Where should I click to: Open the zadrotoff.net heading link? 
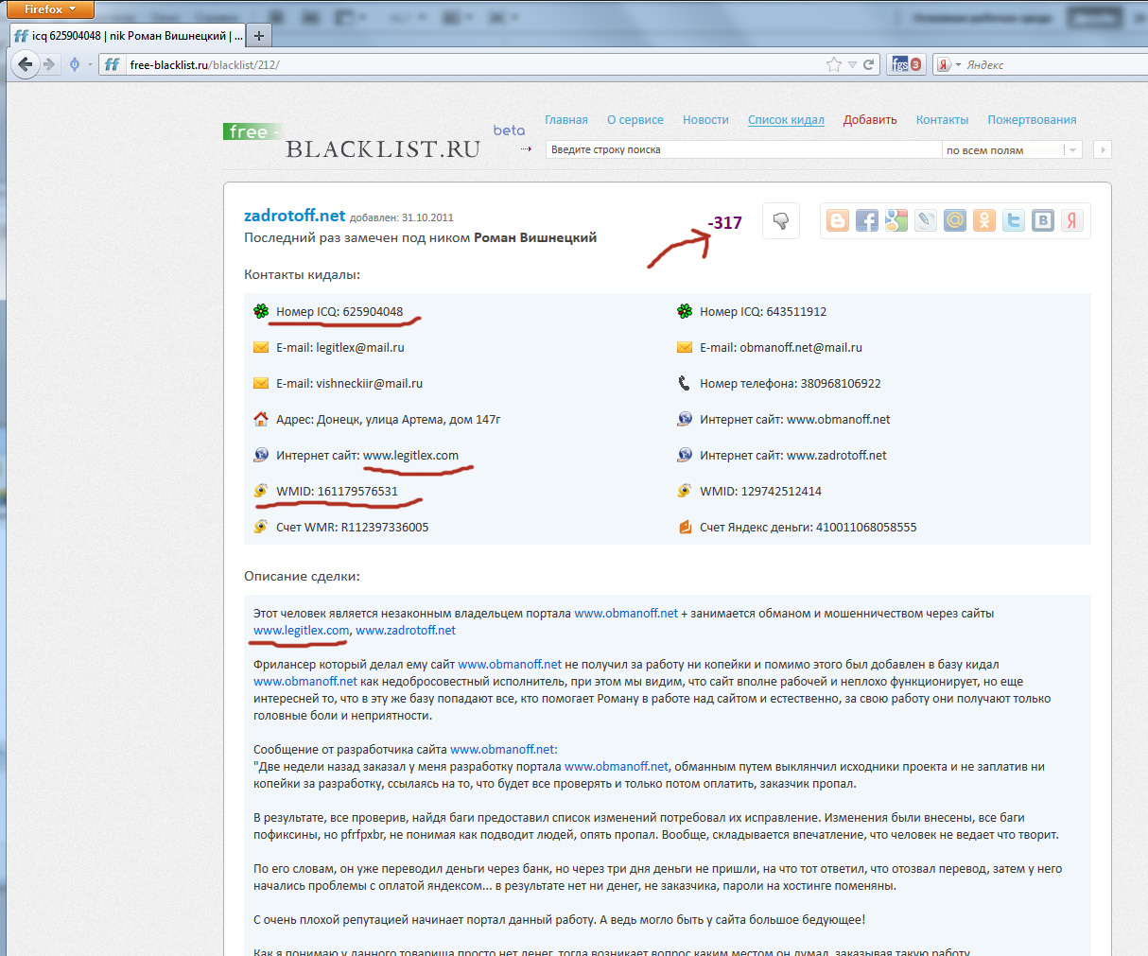tap(295, 216)
